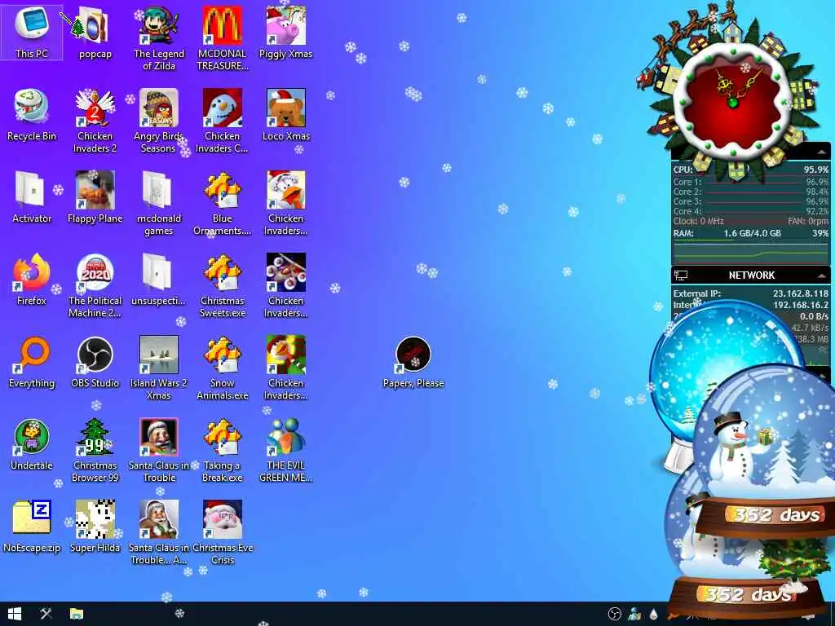
Task: Launch Undertale shortcut
Action: click(32, 444)
